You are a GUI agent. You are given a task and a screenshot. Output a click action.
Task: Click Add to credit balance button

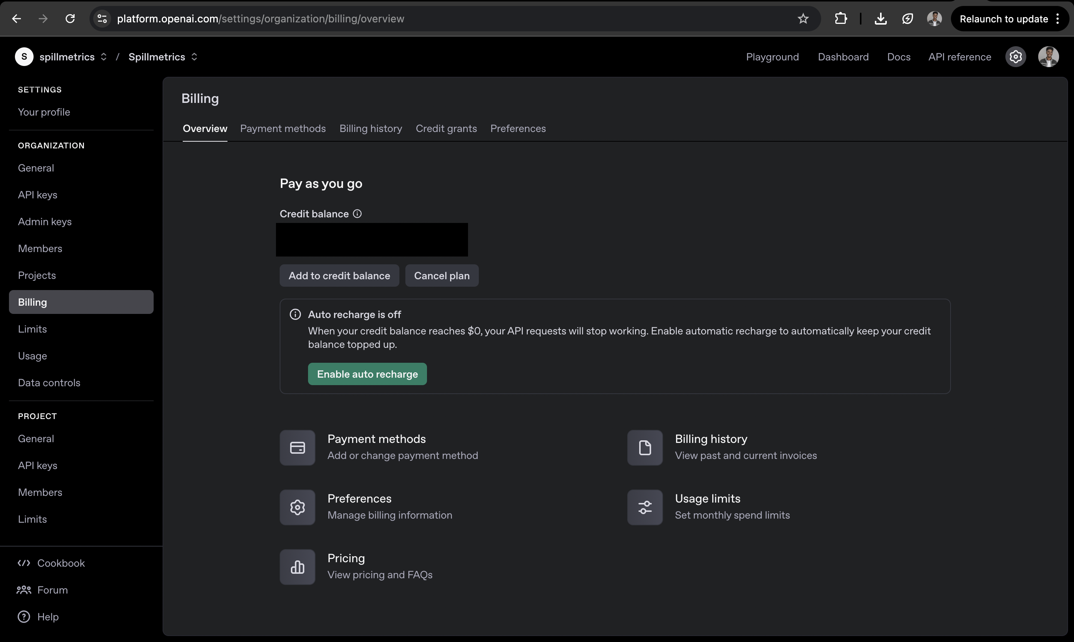[339, 276]
